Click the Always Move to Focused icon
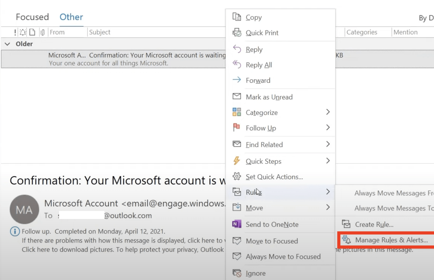 pyautogui.click(x=237, y=257)
